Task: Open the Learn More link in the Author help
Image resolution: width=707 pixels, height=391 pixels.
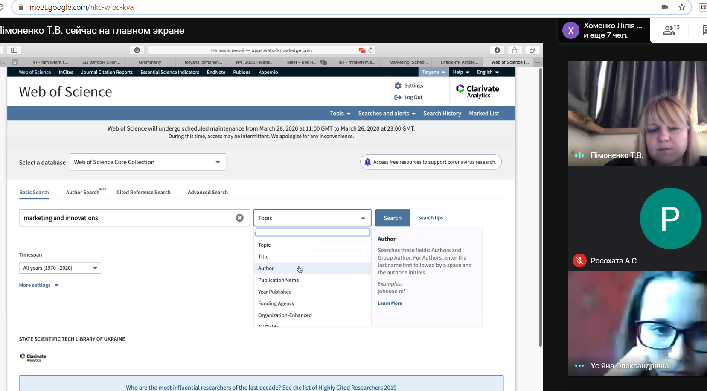Action: point(390,303)
